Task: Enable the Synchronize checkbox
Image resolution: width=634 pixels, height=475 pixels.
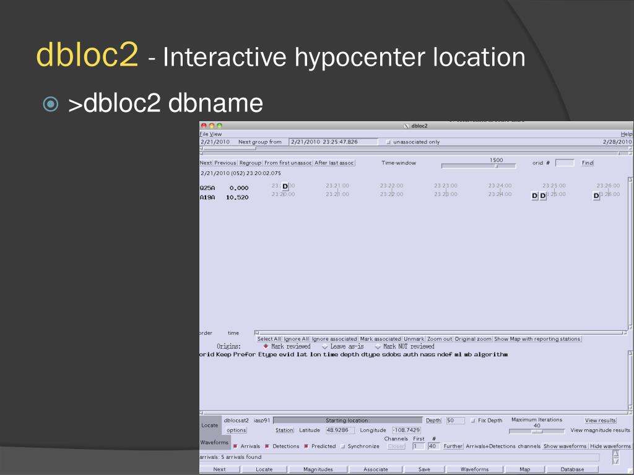Action: pos(343,447)
